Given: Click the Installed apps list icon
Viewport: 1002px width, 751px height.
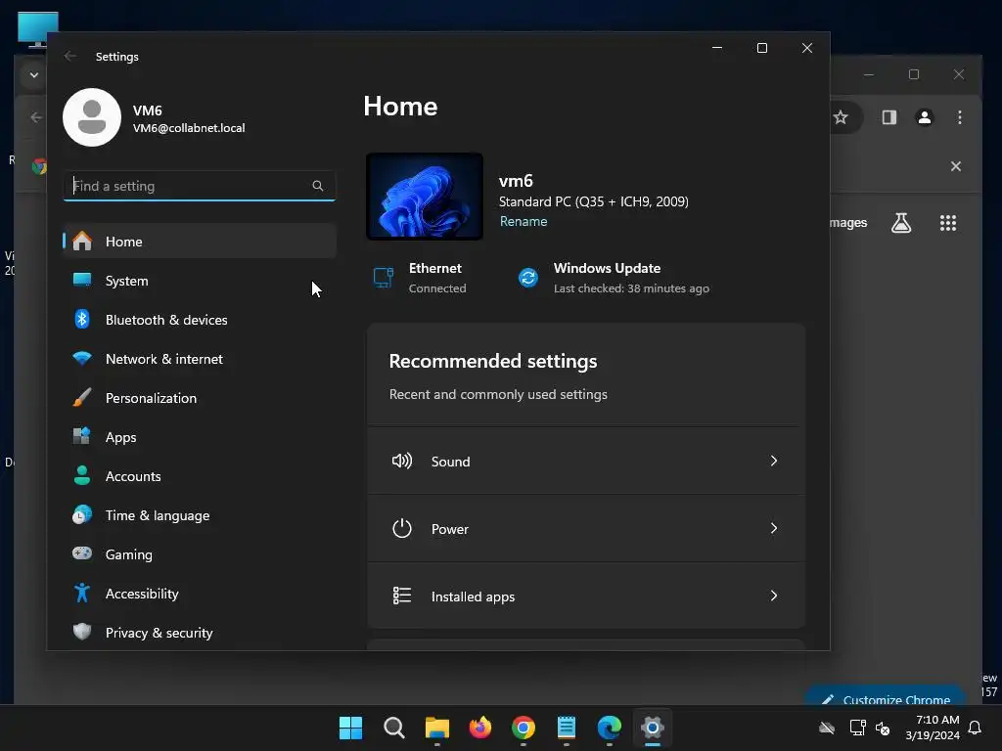Looking at the screenshot, I should coord(402,596).
